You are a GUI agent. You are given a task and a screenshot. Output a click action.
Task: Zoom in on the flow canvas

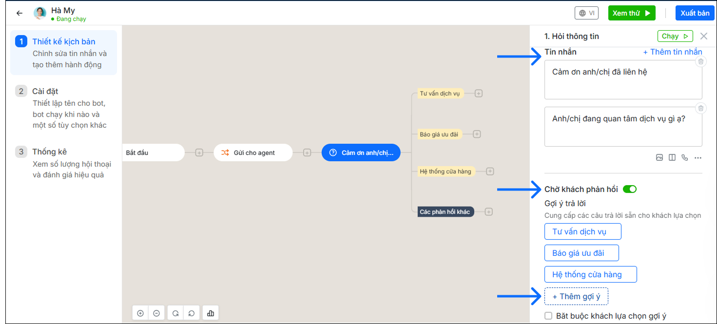point(140,313)
